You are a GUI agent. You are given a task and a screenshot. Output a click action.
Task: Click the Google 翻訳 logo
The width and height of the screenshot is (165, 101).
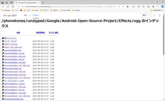pyautogui.click(x=10, y=15)
